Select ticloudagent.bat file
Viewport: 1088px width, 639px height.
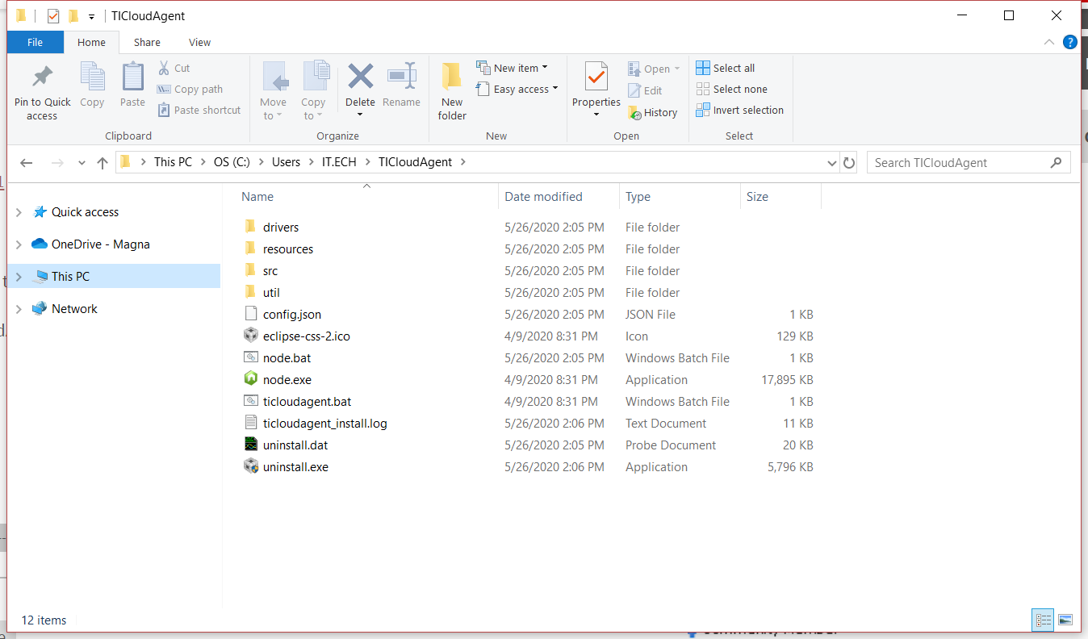click(307, 402)
